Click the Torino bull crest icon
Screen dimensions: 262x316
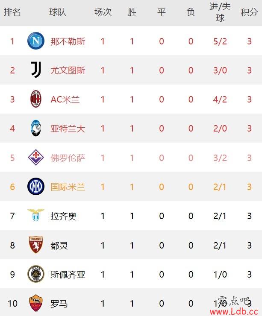[36, 245]
